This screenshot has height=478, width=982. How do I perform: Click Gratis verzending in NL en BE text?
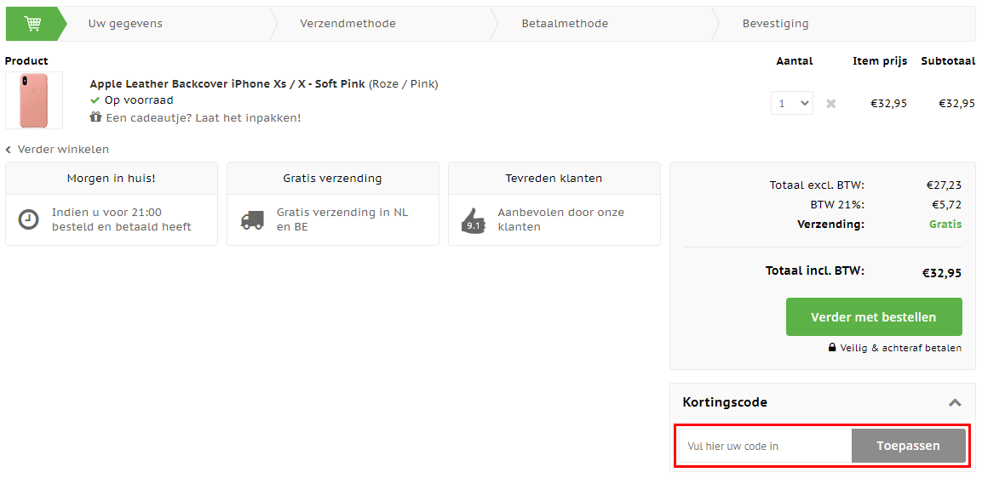click(x=342, y=219)
